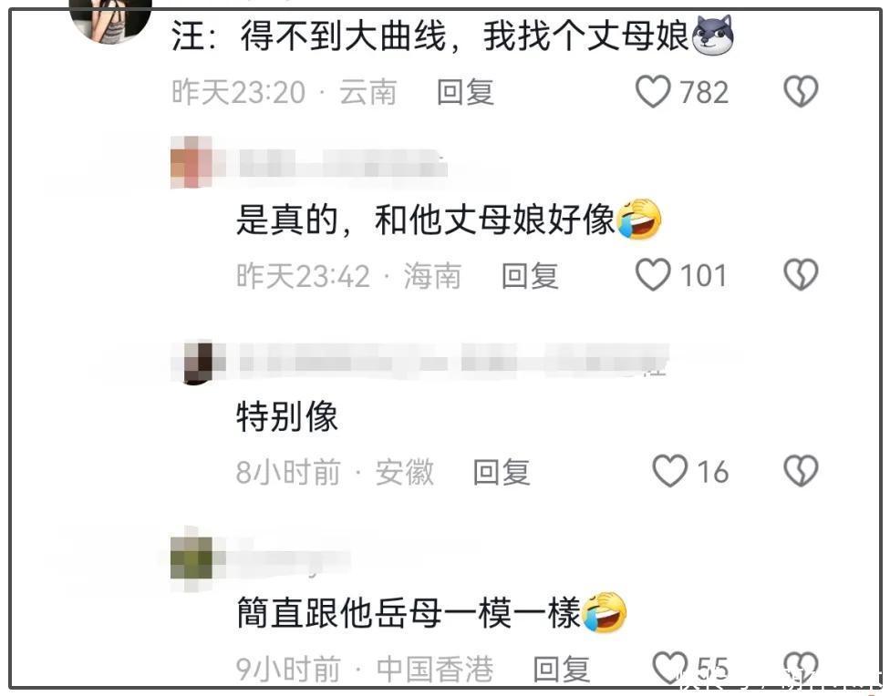Viewport: 890px width, 696px height.
Task: Dislike the 中国香港 comment
Action: click(801, 667)
